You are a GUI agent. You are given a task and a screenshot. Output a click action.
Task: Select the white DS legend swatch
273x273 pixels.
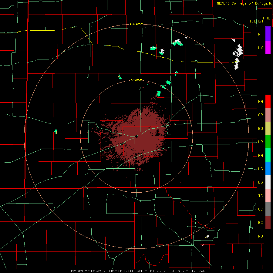point(268,182)
